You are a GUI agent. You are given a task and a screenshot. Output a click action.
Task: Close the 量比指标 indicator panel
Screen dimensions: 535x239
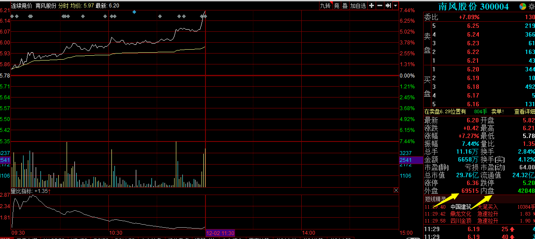click(396, 191)
